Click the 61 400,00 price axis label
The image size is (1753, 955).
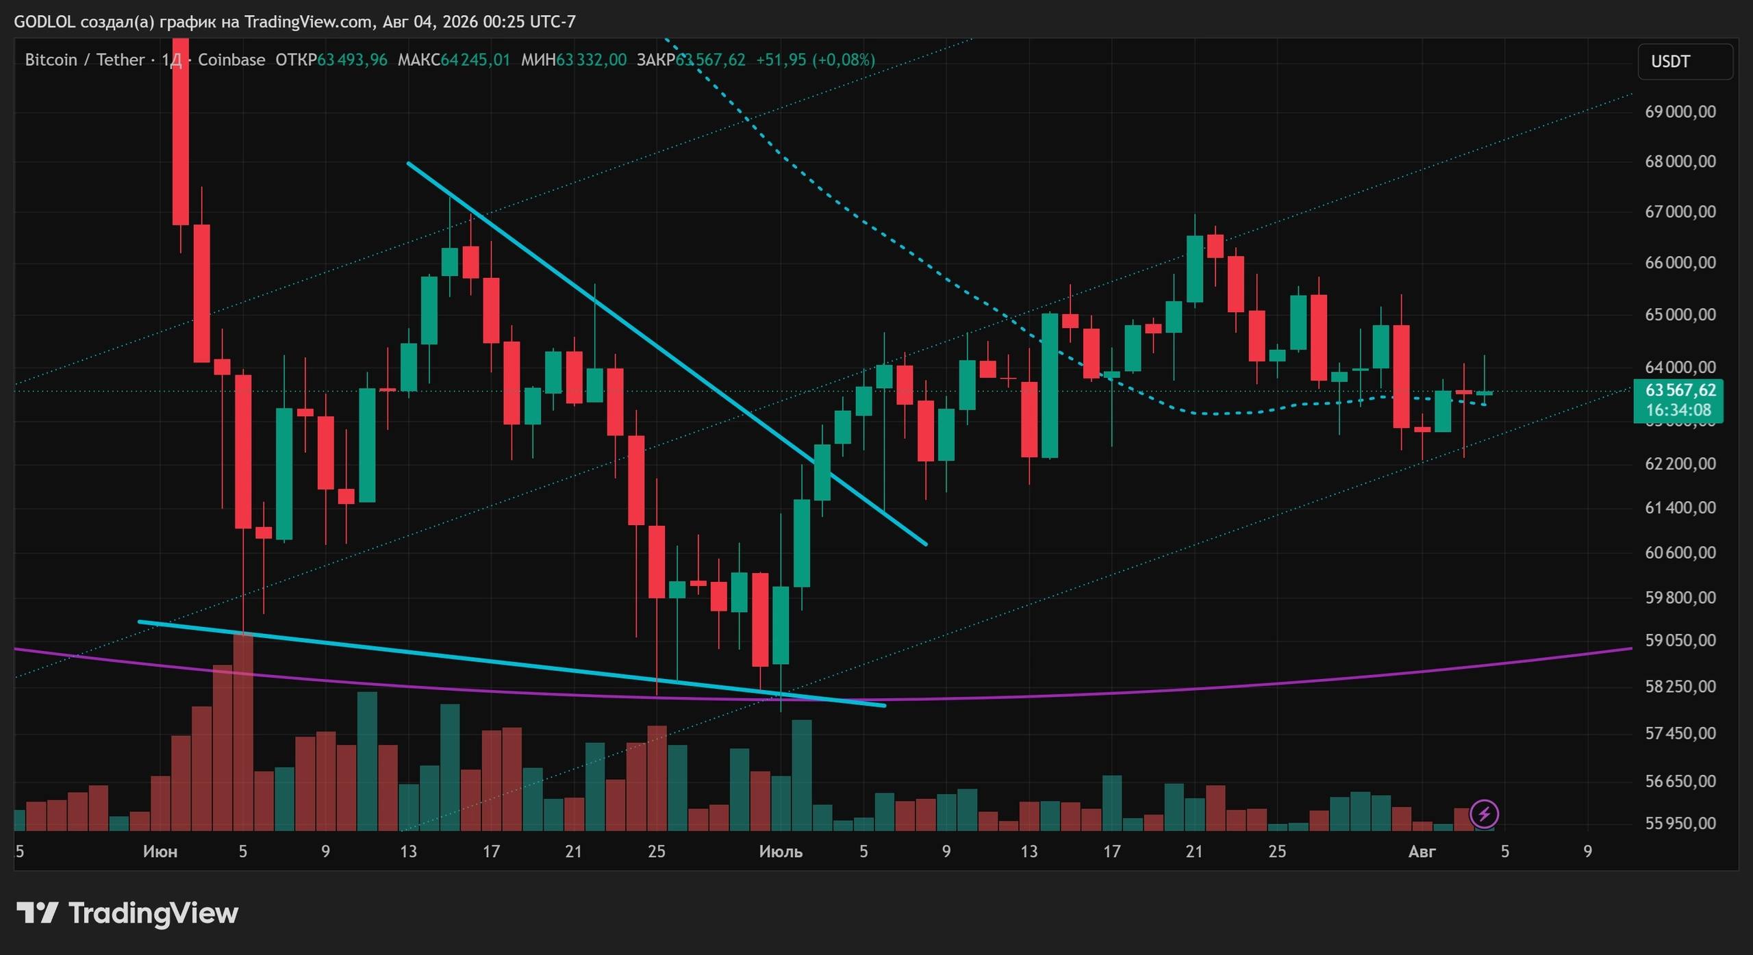coord(1680,508)
